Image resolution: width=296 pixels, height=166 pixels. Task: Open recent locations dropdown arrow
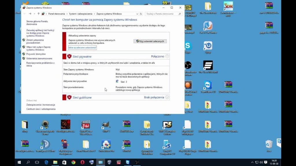(34, 14)
